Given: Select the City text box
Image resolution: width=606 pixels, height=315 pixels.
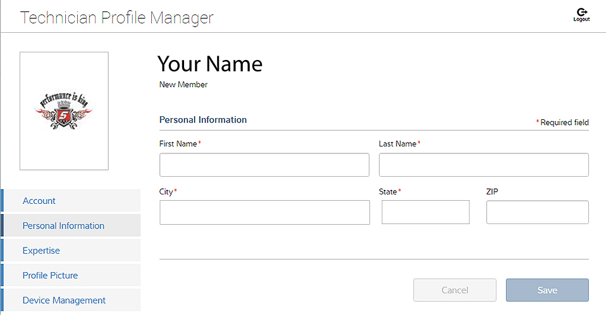Looking at the screenshot, I should click(x=264, y=212).
